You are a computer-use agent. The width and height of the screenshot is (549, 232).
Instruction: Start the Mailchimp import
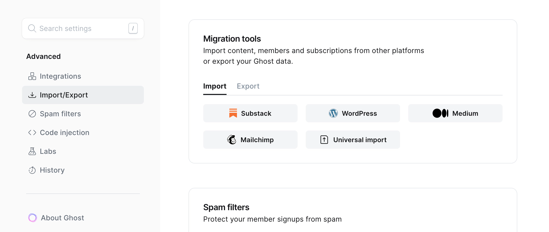pyautogui.click(x=250, y=140)
